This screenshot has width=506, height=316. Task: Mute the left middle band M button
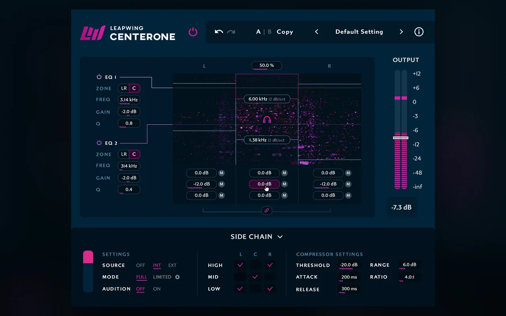221,184
